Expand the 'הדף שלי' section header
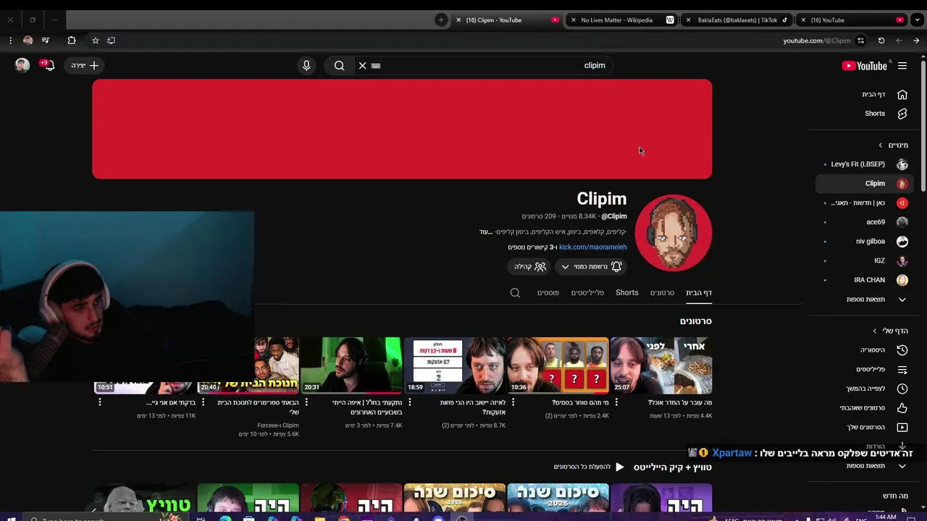Screen dimensions: 927x521 coord(890,331)
